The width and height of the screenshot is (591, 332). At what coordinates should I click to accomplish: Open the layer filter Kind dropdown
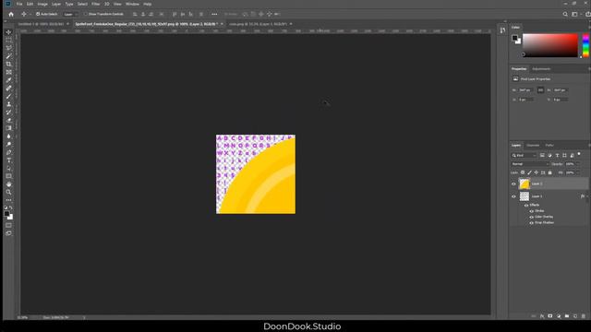(x=524, y=156)
